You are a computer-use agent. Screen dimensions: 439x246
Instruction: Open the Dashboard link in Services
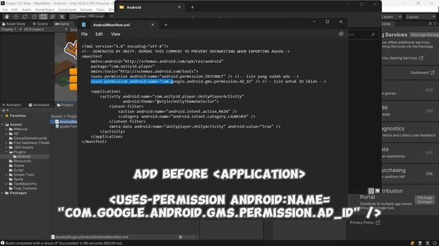(x=419, y=72)
